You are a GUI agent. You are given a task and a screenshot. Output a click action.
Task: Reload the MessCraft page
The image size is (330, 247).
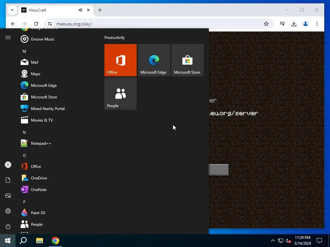pyautogui.click(x=36, y=24)
